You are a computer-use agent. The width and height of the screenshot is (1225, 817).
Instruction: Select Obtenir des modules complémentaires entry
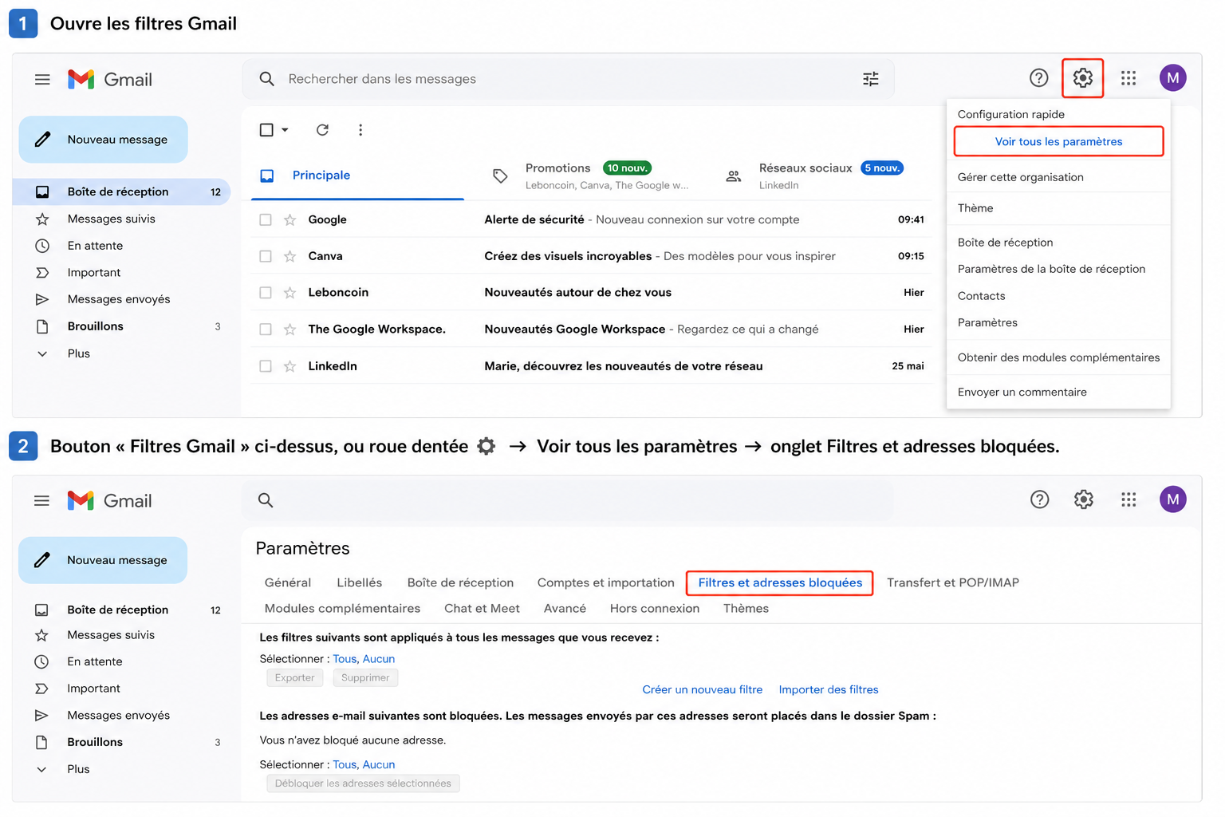(1058, 357)
